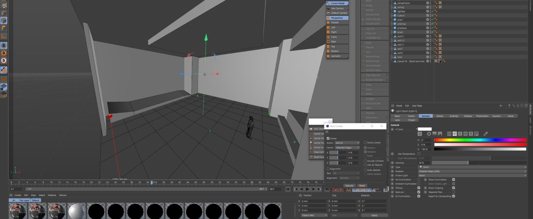Open the color wheel mode icon
The image size is (533, 219).
point(429,134)
